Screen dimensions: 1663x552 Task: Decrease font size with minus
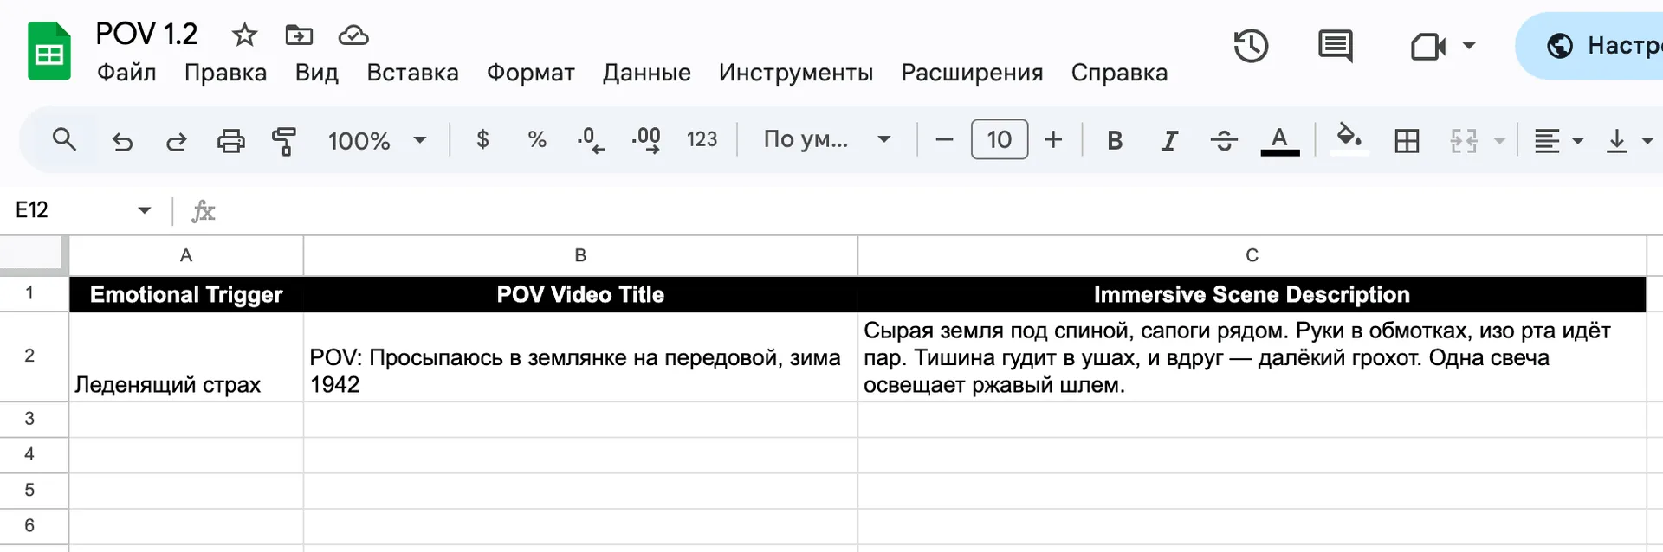click(x=944, y=139)
